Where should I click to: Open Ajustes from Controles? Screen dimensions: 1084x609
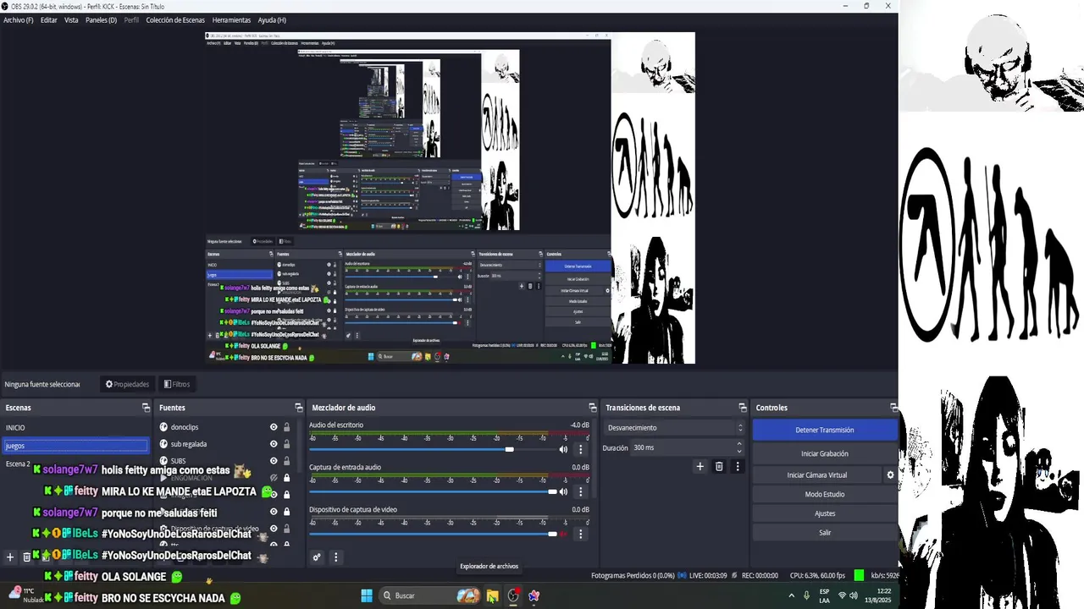tap(825, 513)
